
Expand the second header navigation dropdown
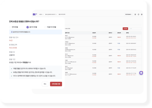pyautogui.click(x=51, y=15)
